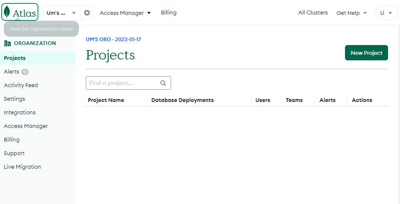Open Access Manager in the sidebar
The image size is (400, 204).
coord(26,126)
